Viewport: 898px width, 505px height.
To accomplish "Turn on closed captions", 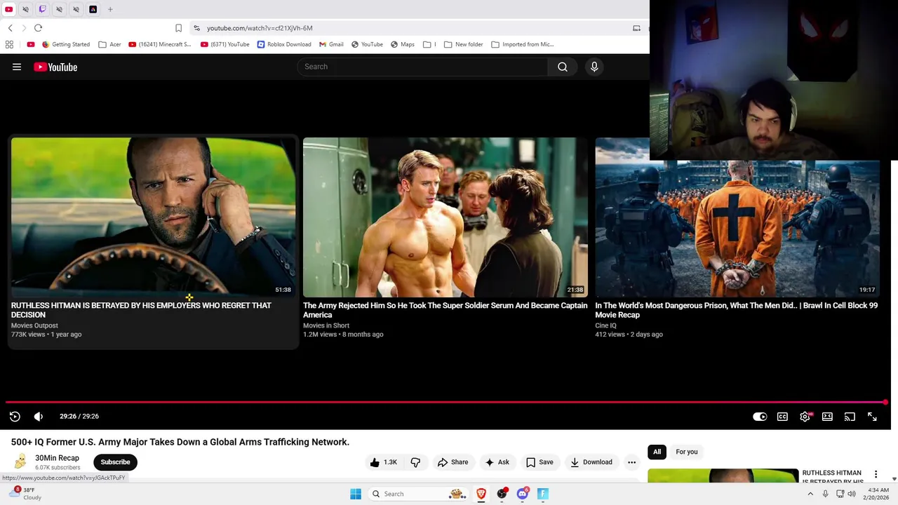I will (x=782, y=417).
